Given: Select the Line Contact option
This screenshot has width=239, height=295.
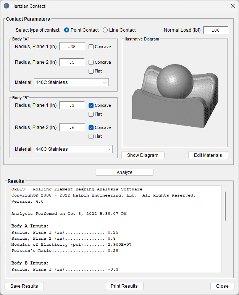Looking at the screenshot, I should [x=105, y=30].
